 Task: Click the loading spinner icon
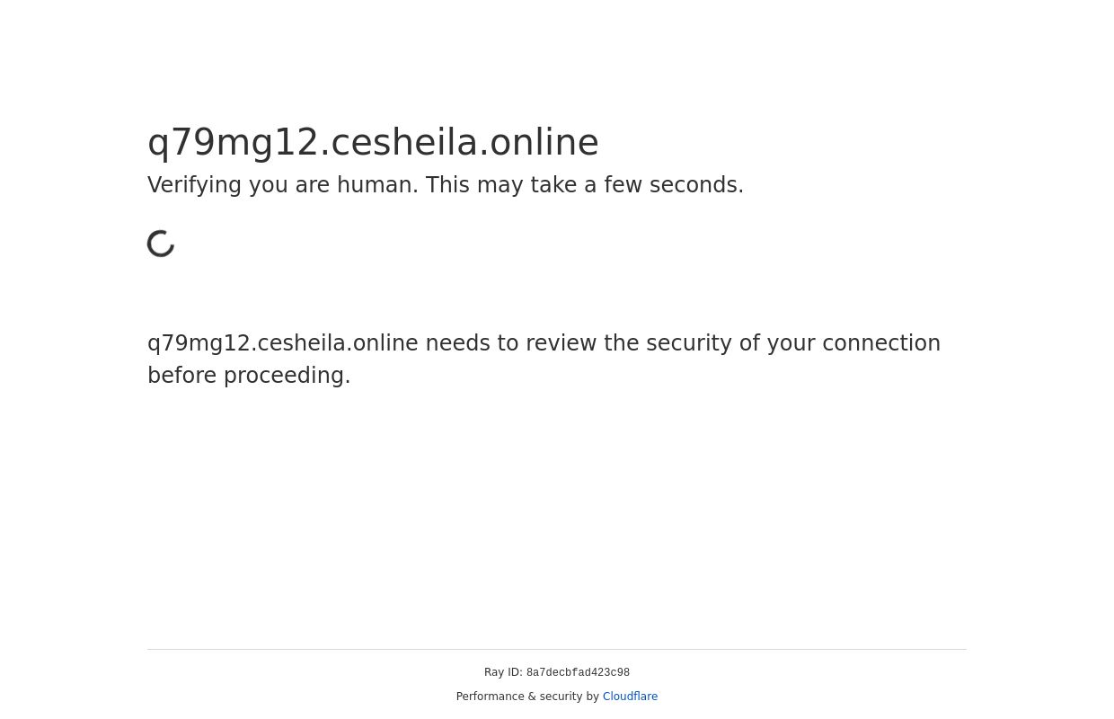[162, 244]
